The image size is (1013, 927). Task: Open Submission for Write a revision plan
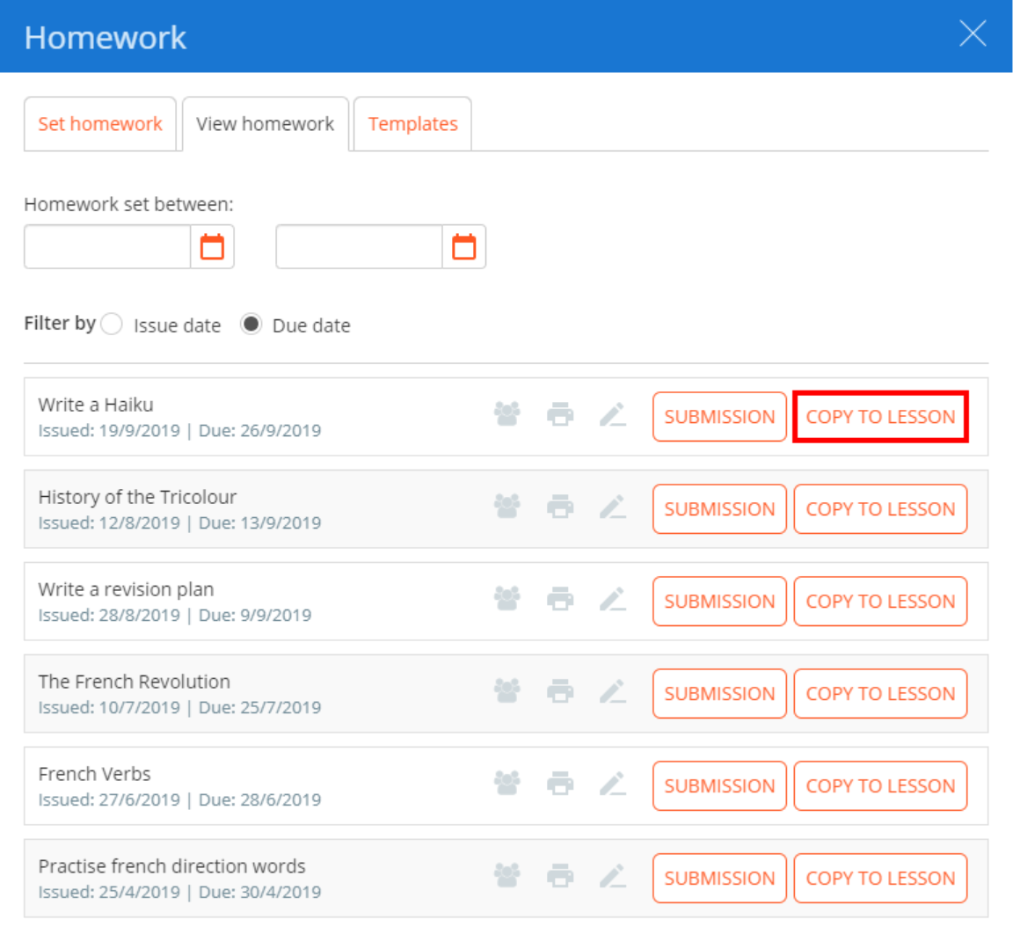point(719,602)
